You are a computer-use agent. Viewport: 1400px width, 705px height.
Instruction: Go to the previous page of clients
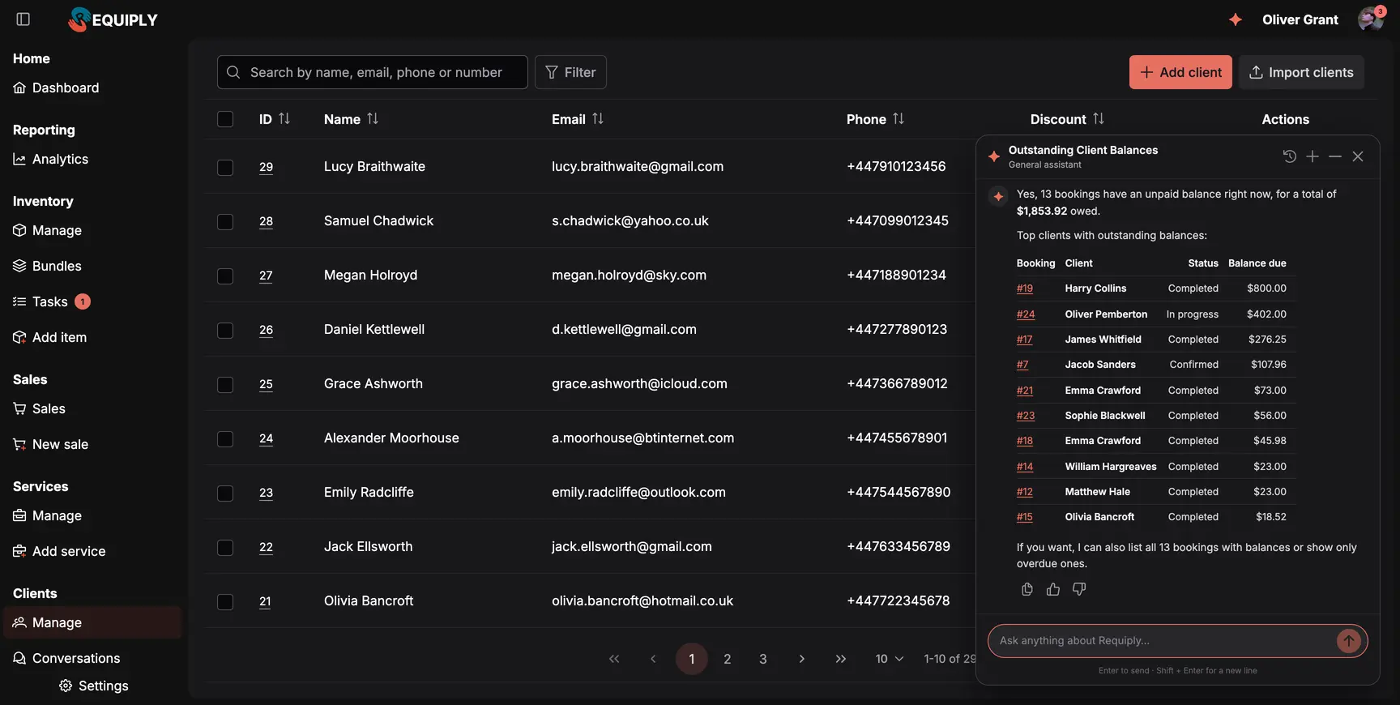point(653,659)
